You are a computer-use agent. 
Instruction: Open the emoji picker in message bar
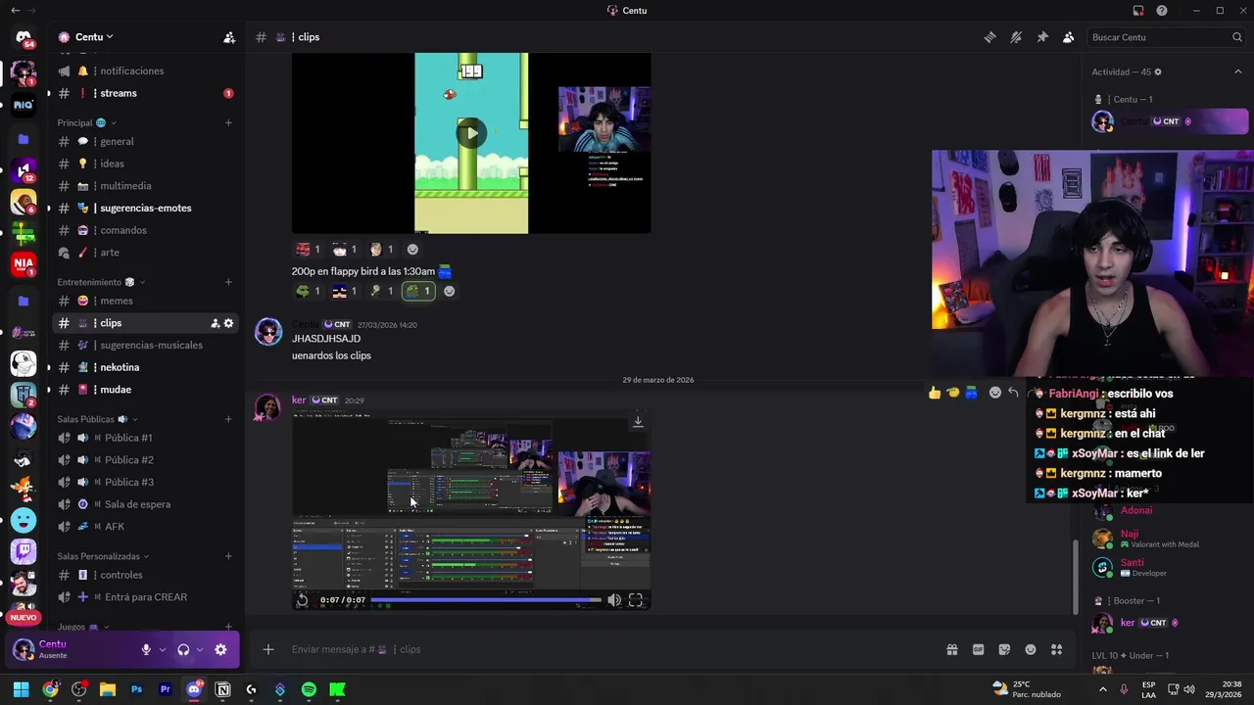[1031, 649]
